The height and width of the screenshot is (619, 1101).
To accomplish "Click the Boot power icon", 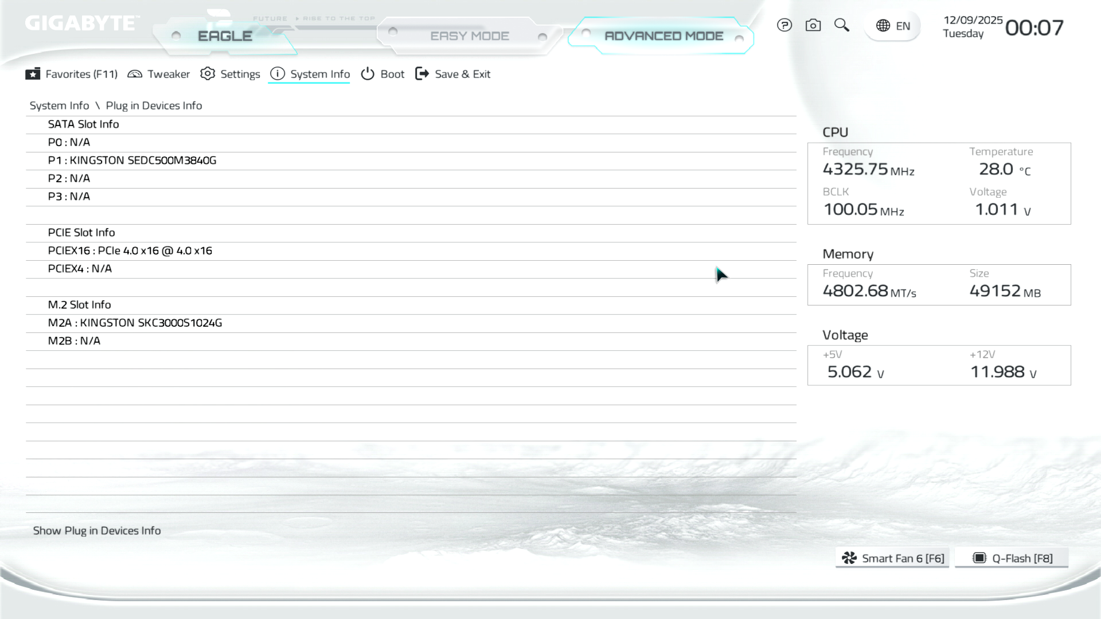I will [x=368, y=74].
